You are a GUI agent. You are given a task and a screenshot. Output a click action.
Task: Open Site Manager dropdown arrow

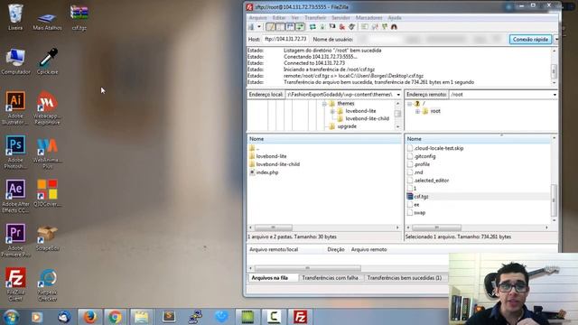[x=259, y=27]
